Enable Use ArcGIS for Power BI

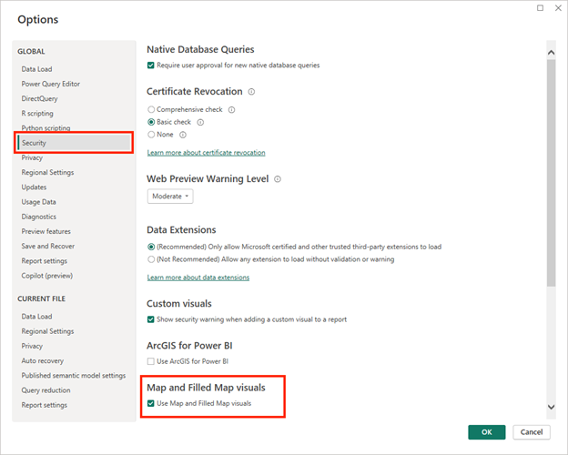tap(151, 361)
